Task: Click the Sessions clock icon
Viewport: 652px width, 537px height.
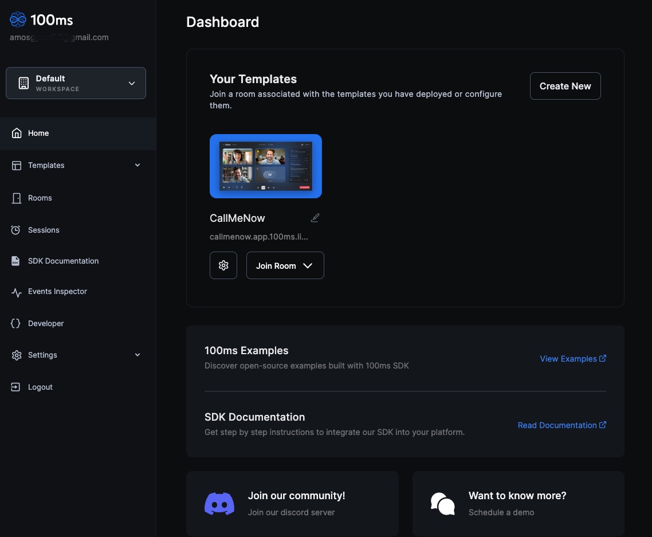Action: click(x=16, y=230)
